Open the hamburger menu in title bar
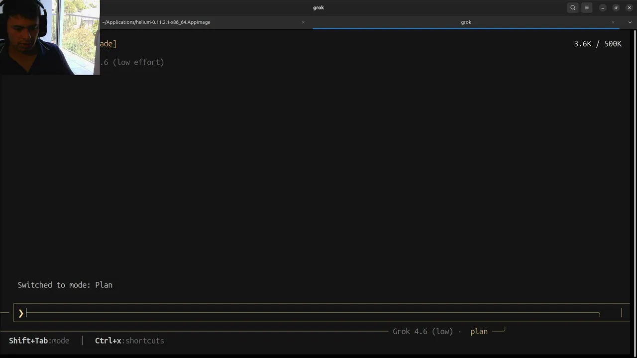 [x=587, y=7]
